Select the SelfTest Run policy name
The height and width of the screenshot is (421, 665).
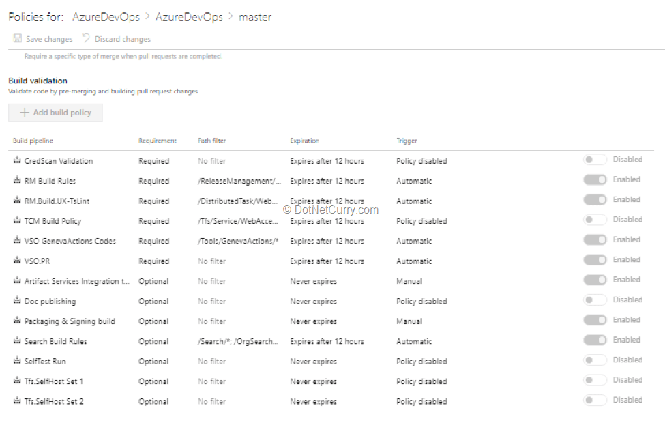tap(45, 361)
